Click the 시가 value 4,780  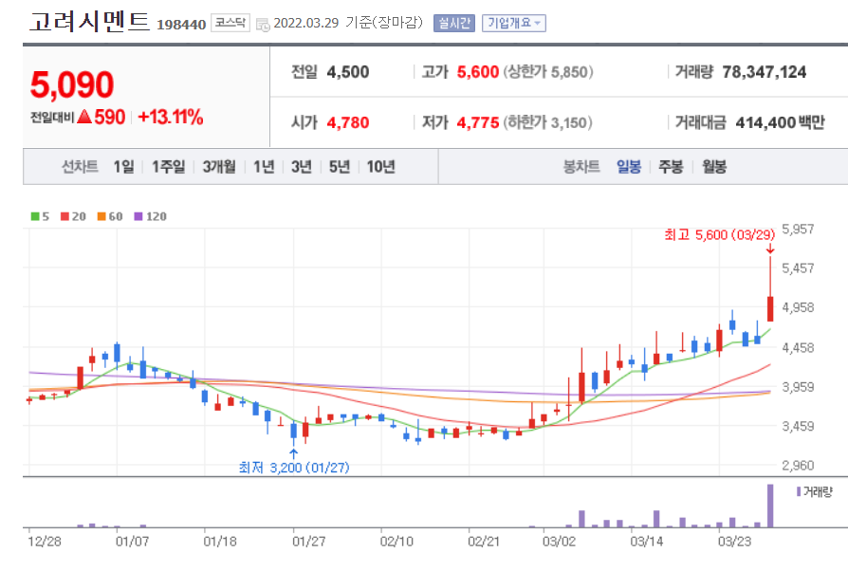click(348, 122)
